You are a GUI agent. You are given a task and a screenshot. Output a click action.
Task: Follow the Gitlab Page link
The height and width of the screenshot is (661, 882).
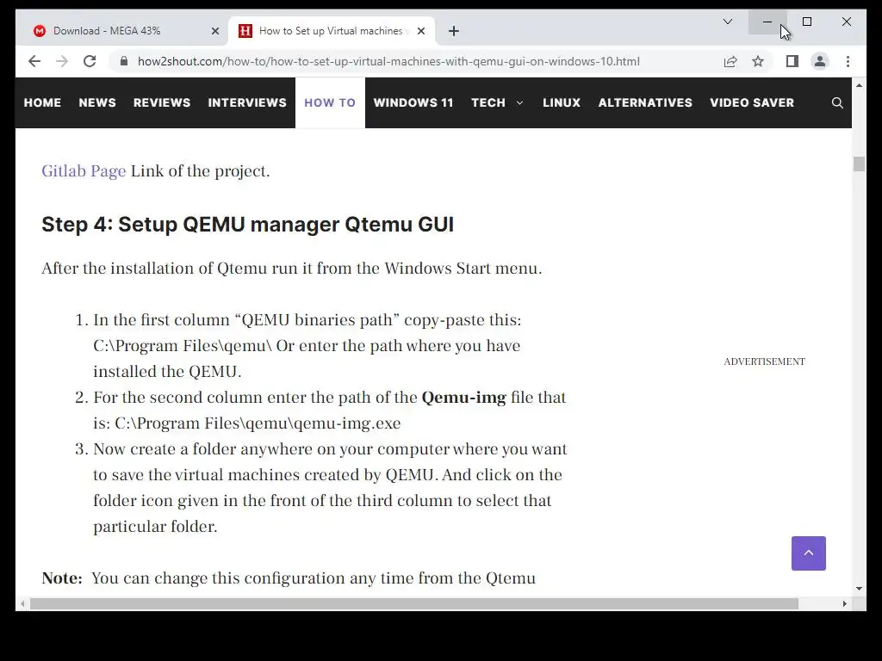84,171
